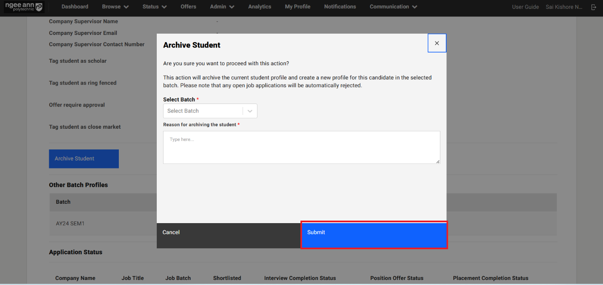Click the Ngee Ann Polytechnic logo
The image size is (603, 285).
24,7
